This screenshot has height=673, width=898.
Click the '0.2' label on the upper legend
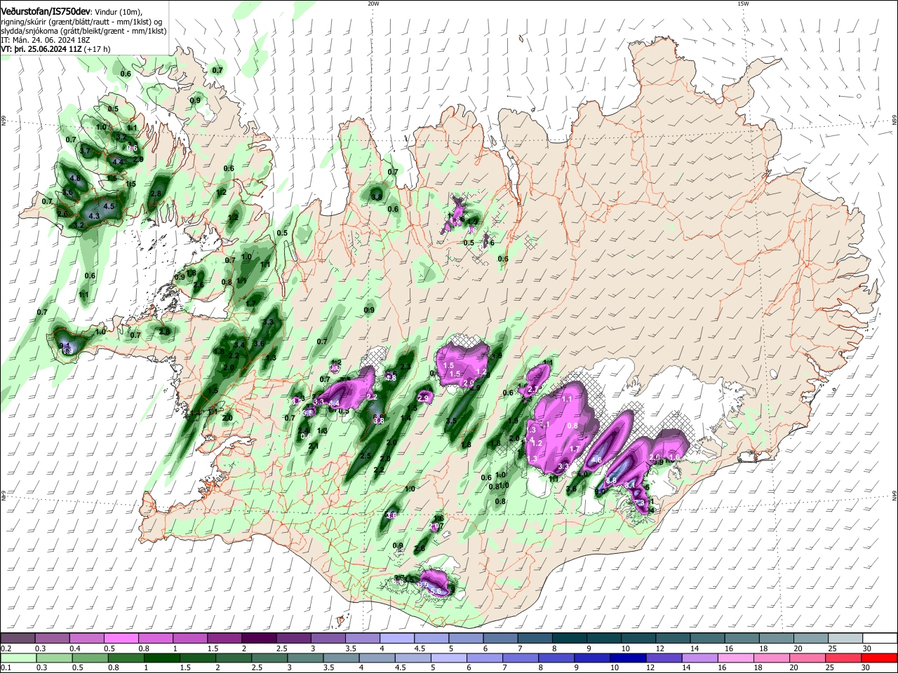(6, 648)
